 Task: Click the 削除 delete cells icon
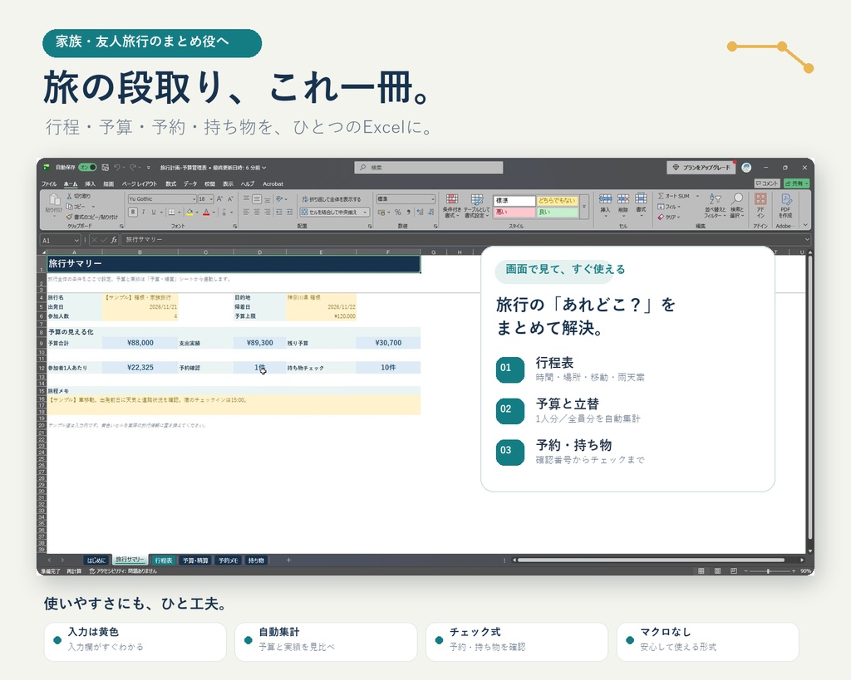(x=623, y=199)
